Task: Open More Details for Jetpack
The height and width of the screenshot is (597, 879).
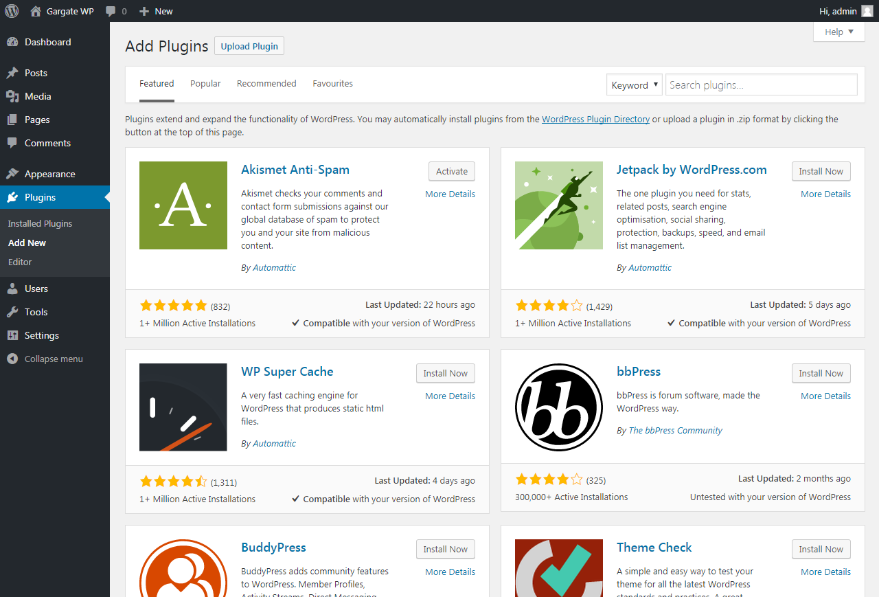Action: pos(825,194)
